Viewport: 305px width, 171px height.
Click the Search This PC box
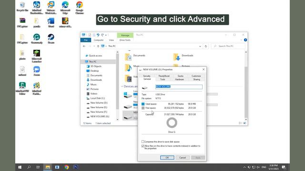point(228,46)
